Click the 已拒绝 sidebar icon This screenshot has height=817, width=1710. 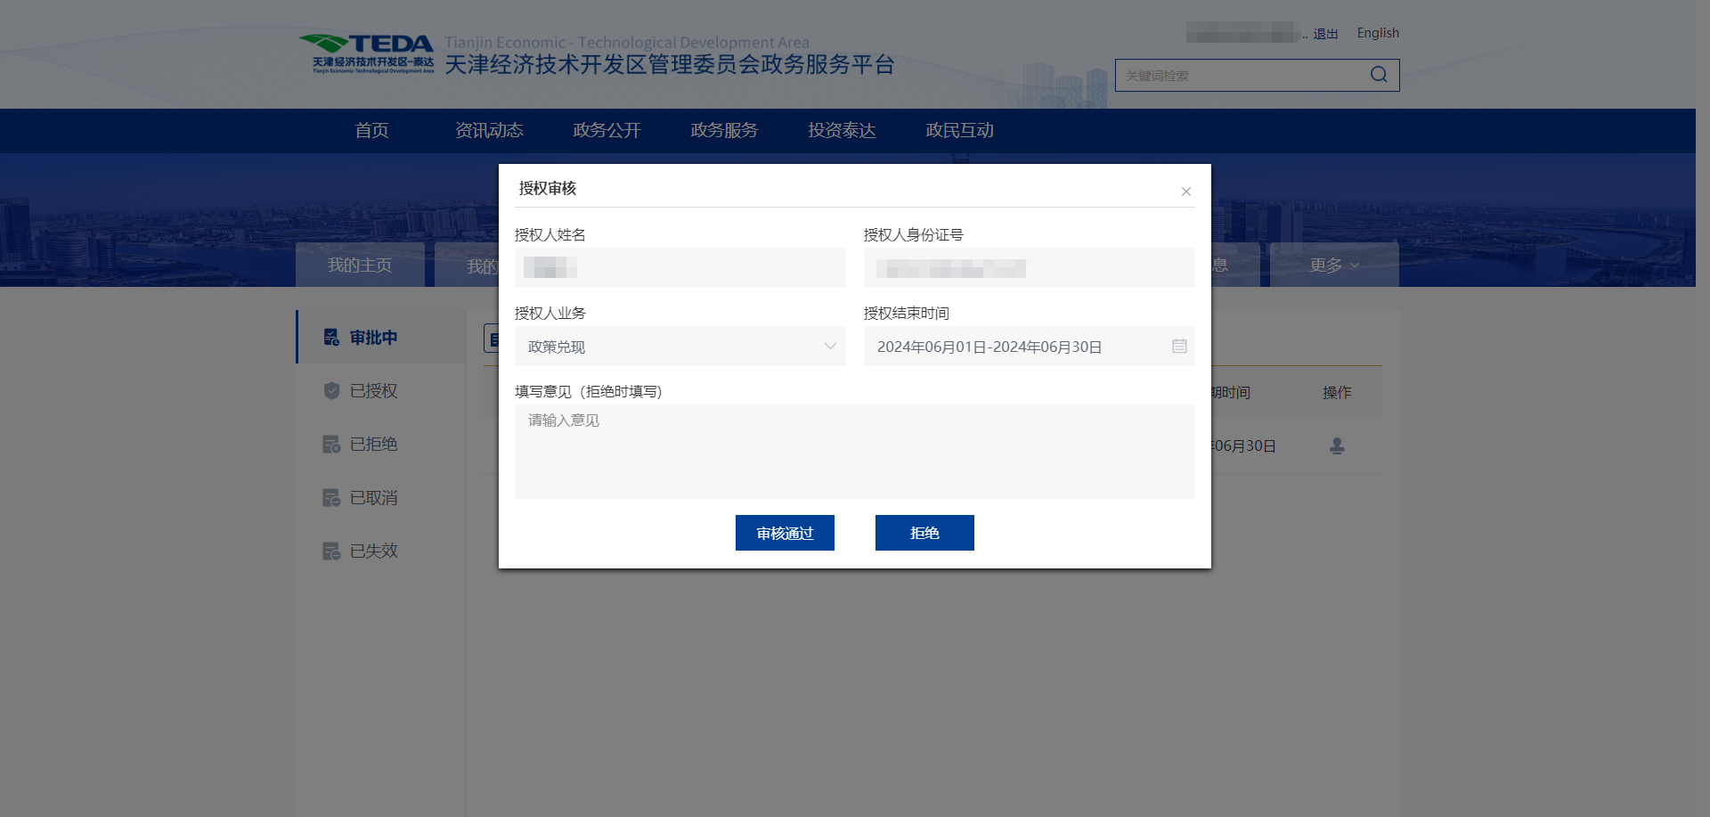click(331, 444)
